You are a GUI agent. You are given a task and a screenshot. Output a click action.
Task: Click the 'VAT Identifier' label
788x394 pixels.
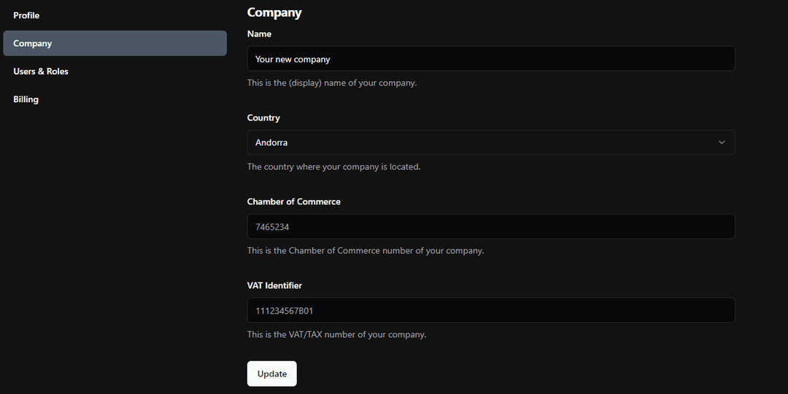(x=274, y=285)
